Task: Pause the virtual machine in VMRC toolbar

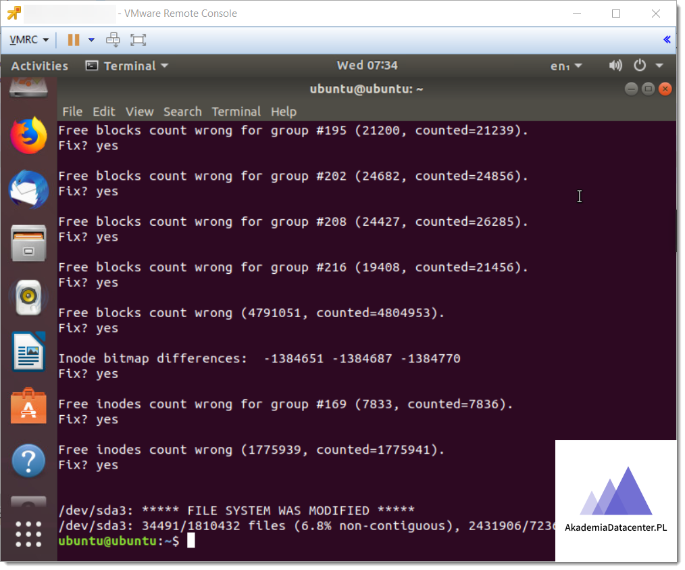Action: click(74, 40)
